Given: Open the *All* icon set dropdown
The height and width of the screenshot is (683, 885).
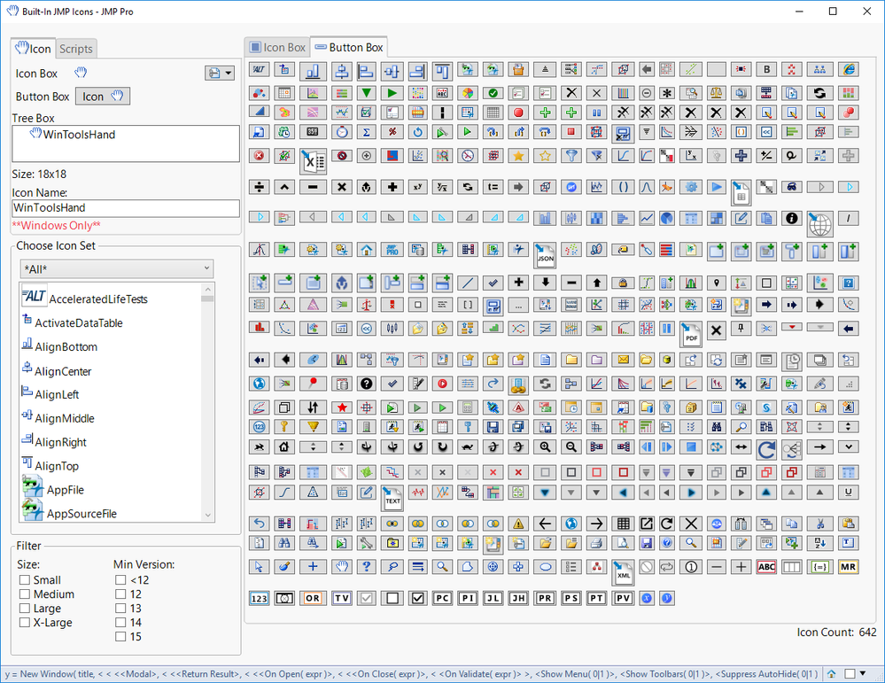Looking at the screenshot, I should pyautogui.click(x=117, y=268).
